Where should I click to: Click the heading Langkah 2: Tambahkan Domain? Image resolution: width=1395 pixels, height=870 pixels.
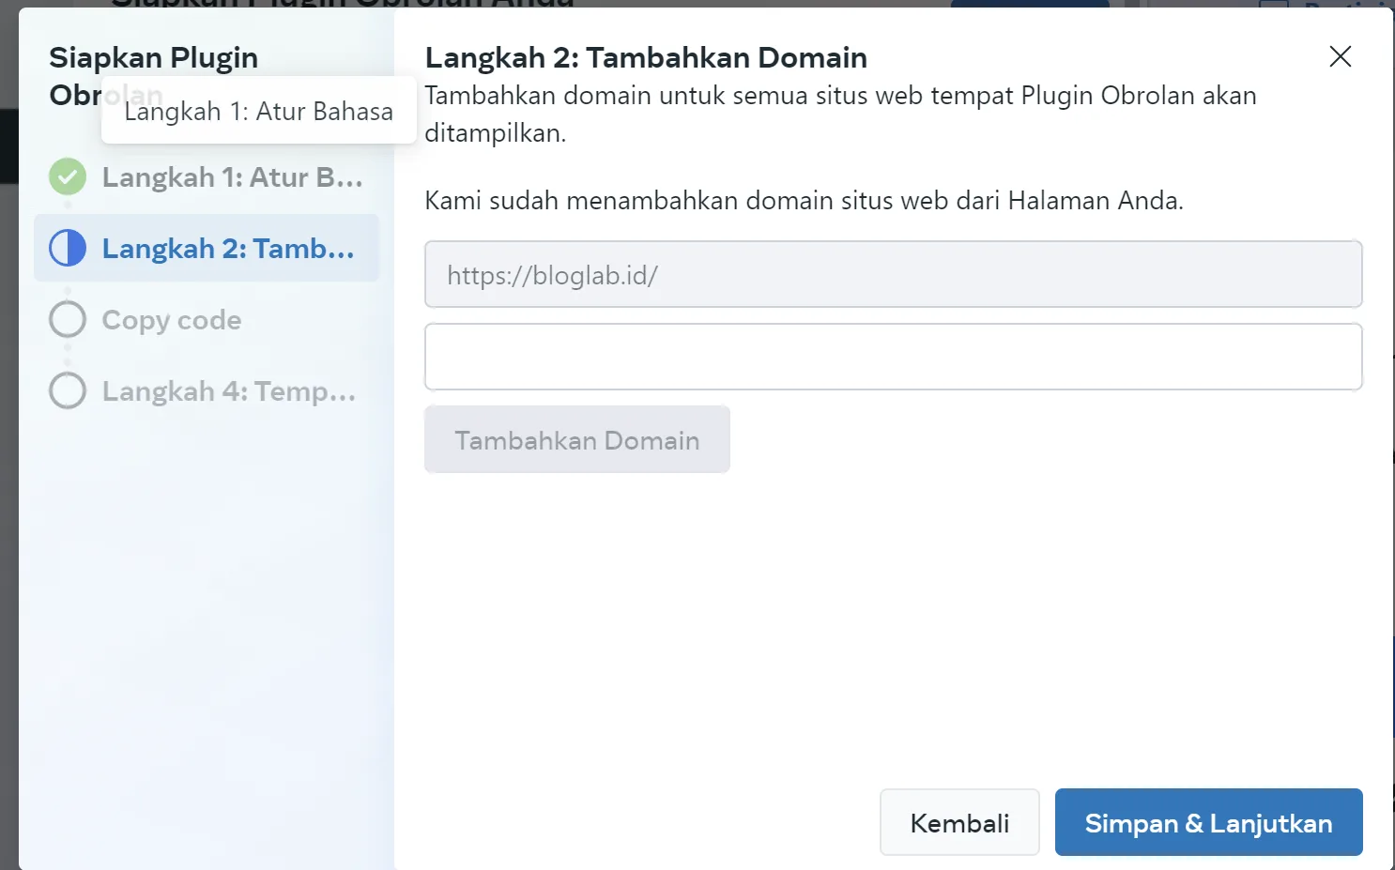coord(646,57)
